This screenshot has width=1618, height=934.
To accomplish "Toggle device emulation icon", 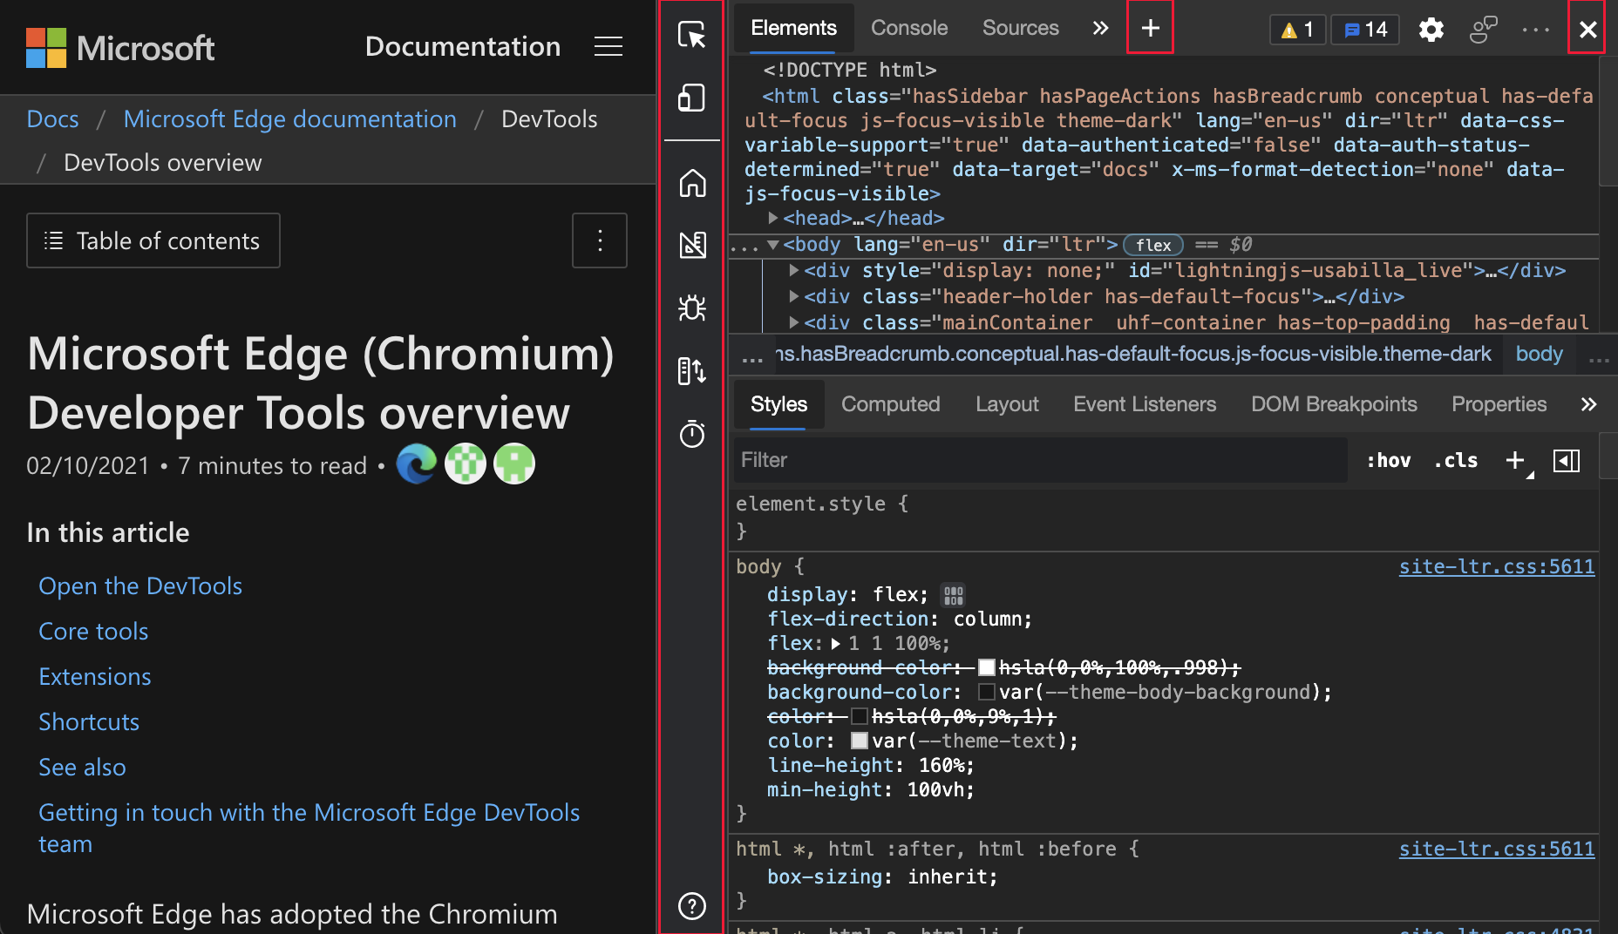I will click(692, 98).
